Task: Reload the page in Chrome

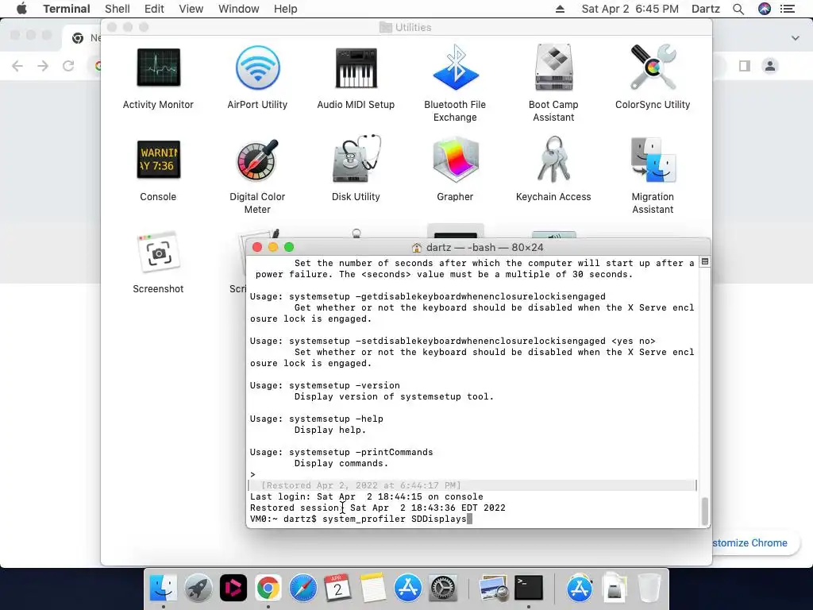Action: pos(68,66)
